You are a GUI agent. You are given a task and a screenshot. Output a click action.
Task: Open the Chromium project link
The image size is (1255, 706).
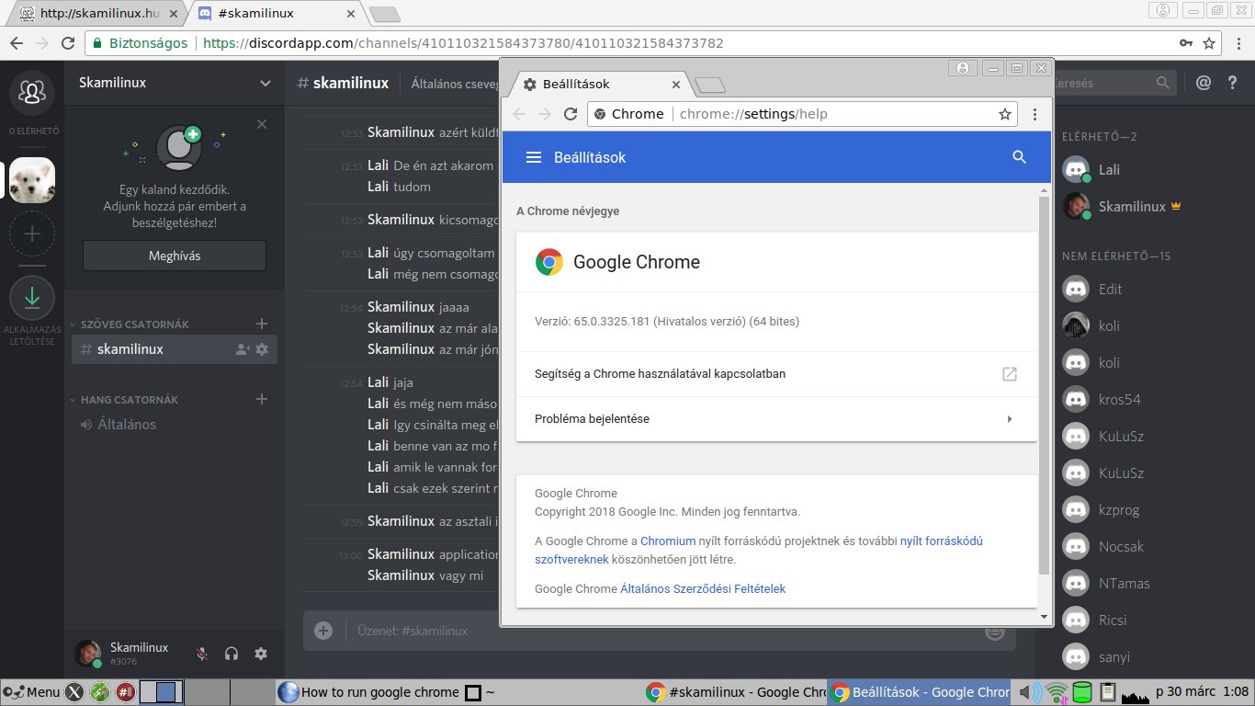click(668, 541)
